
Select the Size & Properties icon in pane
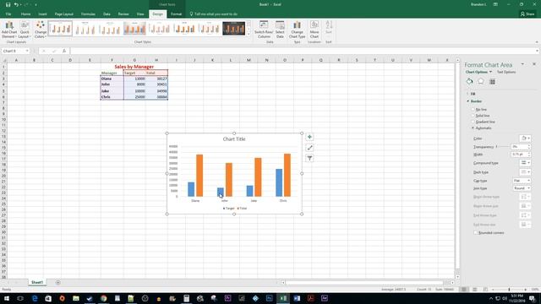(492, 81)
